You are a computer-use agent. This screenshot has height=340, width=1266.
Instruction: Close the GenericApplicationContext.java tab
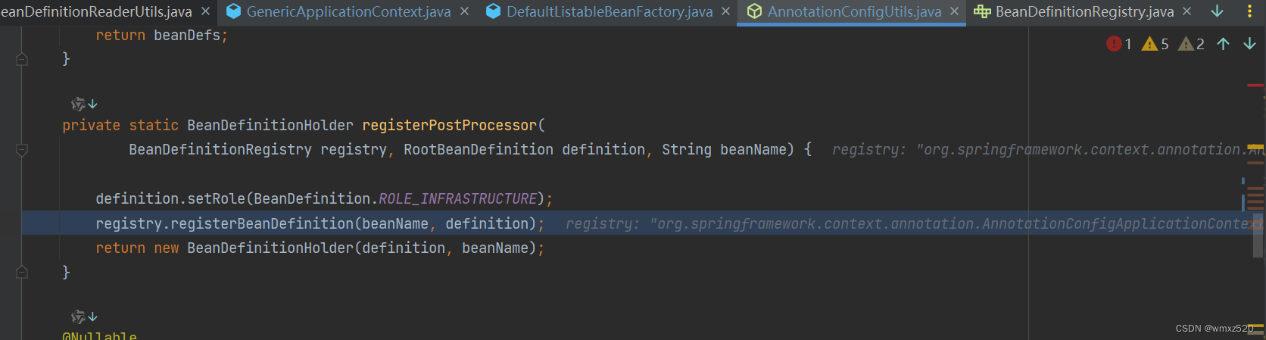(x=465, y=12)
